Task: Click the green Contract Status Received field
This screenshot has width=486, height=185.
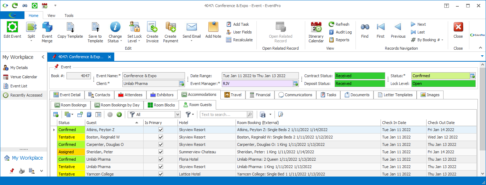Action: pyautogui.click(x=360, y=76)
